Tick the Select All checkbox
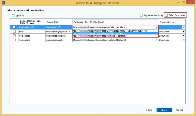 tap(13, 16)
